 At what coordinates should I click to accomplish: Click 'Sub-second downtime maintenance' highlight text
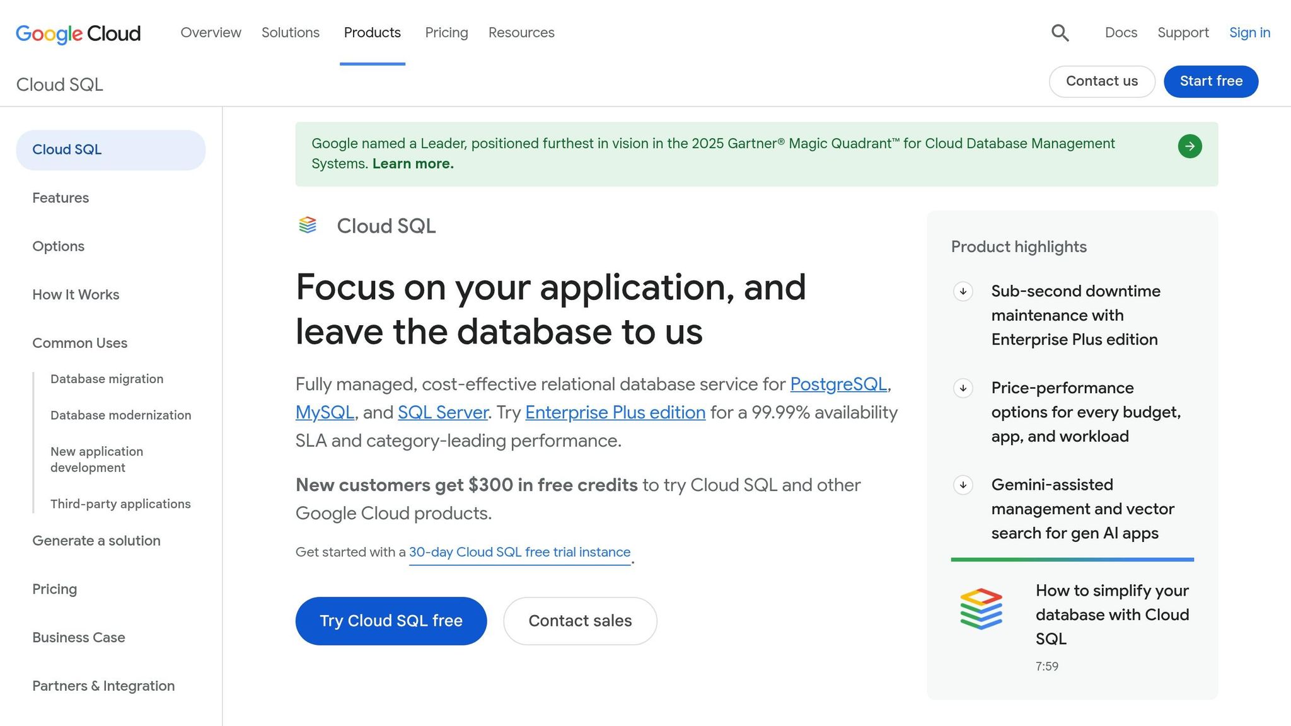click(1075, 316)
